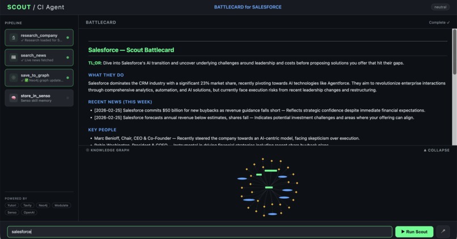The width and height of the screenshot is (457, 239).
Task: Click the company input field containing salesforce
Action: (x=200, y=232)
